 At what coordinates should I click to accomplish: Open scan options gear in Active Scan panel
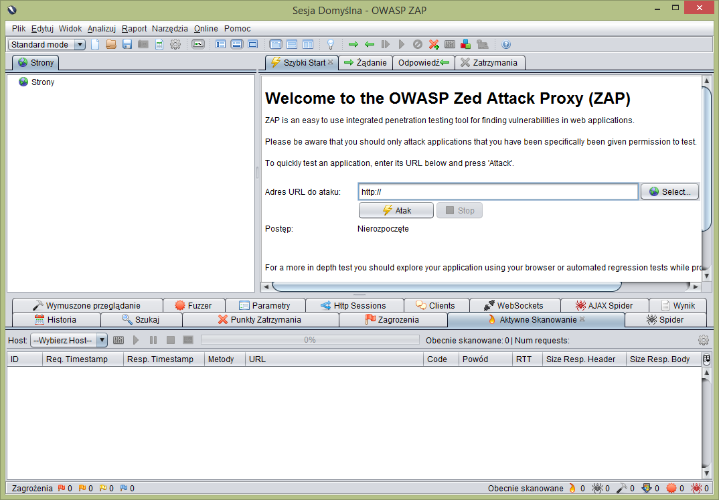(703, 340)
